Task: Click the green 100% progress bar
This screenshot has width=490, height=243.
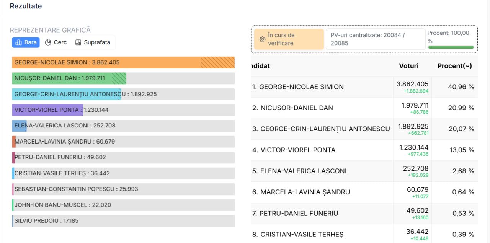Action: point(451,47)
